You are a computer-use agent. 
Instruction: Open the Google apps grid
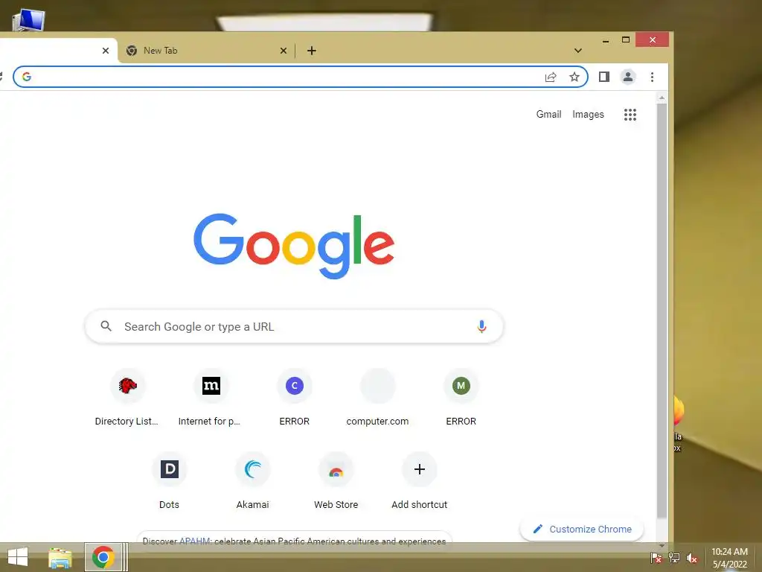(630, 114)
